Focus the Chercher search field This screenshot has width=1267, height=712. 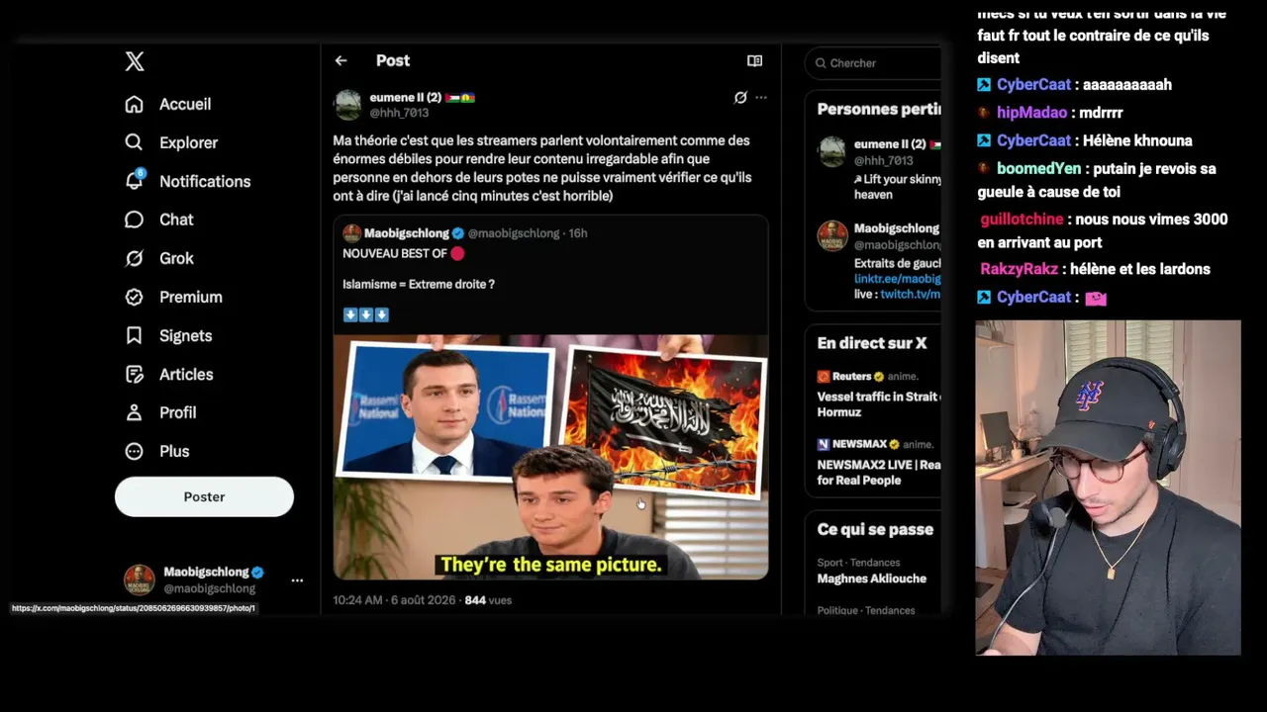click(x=874, y=63)
